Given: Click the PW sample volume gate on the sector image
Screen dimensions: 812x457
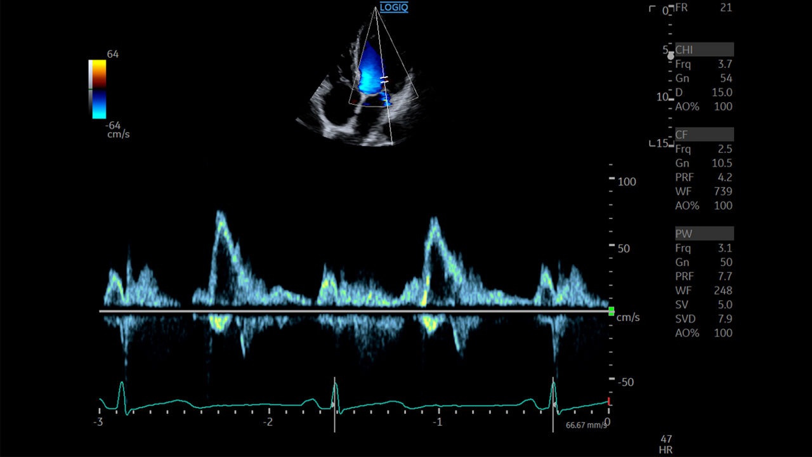Looking at the screenshot, I should 384,80.
